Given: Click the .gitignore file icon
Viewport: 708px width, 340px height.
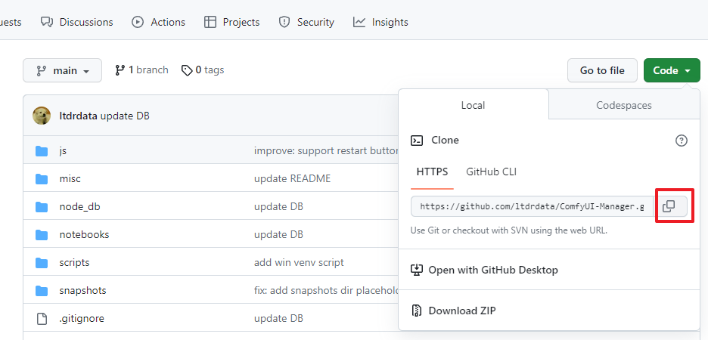Looking at the screenshot, I should [x=42, y=319].
